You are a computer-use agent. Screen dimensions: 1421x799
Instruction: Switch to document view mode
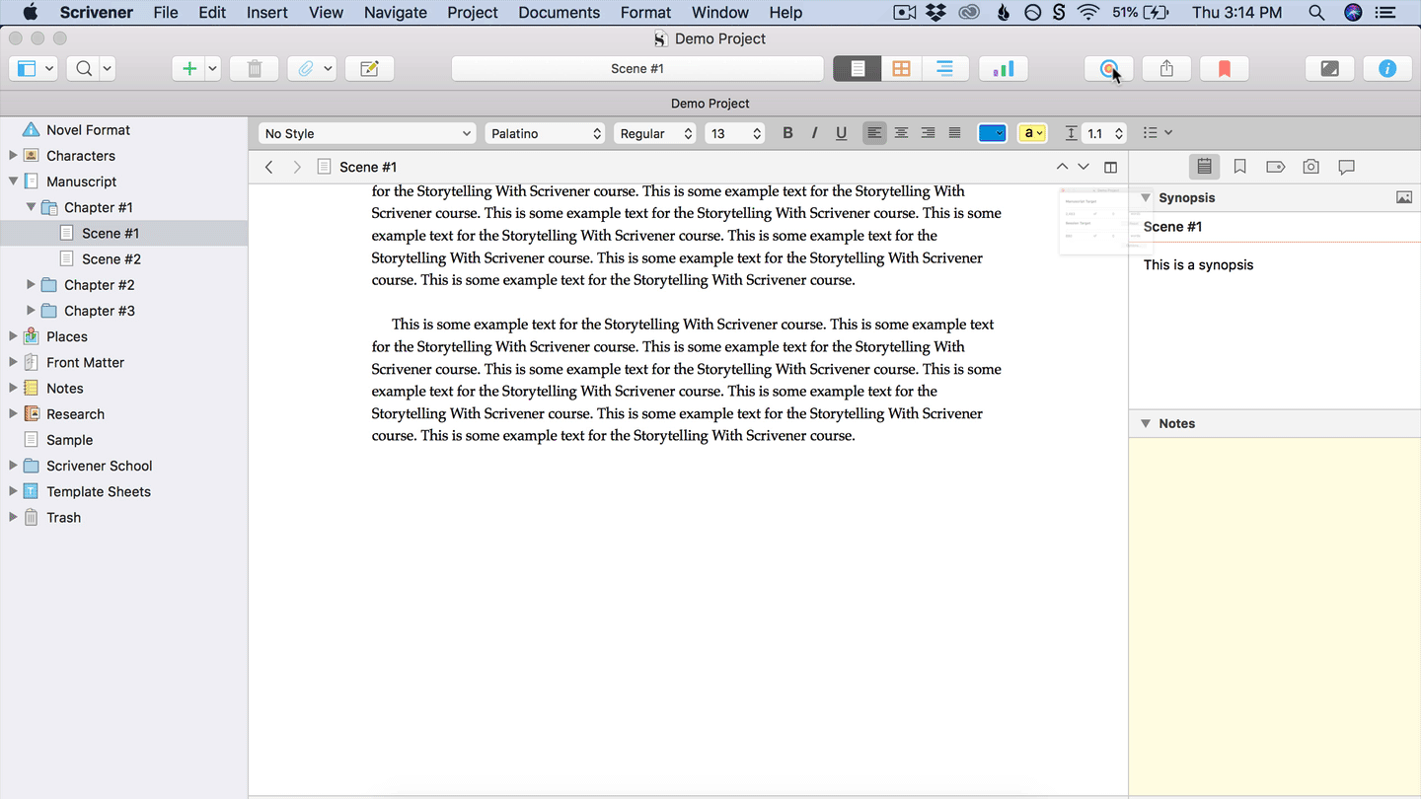858,69
